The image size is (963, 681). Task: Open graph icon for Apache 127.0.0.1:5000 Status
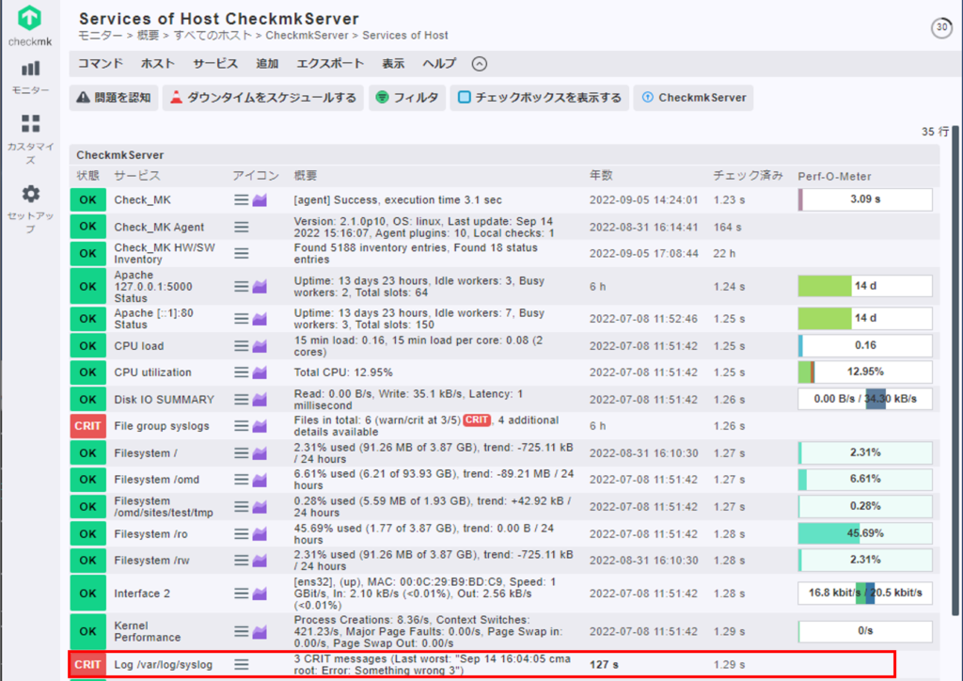point(260,287)
